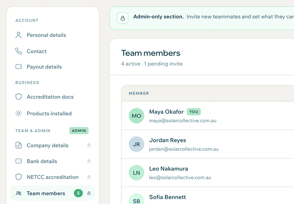Click jordan@solarcollective.com.au email
The height and width of the screenshot is (204, 294).
[184, 149]
